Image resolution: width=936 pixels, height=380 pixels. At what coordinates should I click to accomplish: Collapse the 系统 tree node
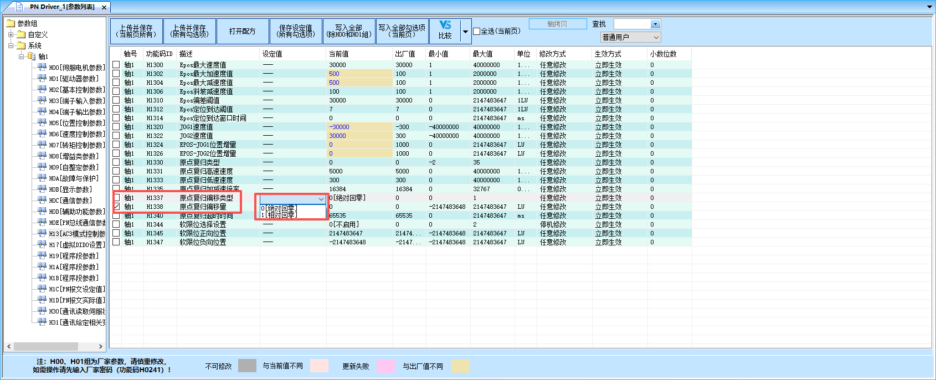[x=11, y=45]
